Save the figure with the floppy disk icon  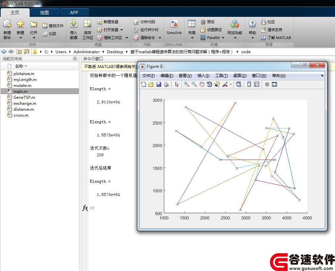coord(159,84)
